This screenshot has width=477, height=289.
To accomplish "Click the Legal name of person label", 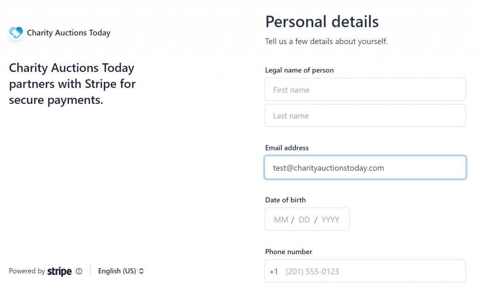I will 300,70.
